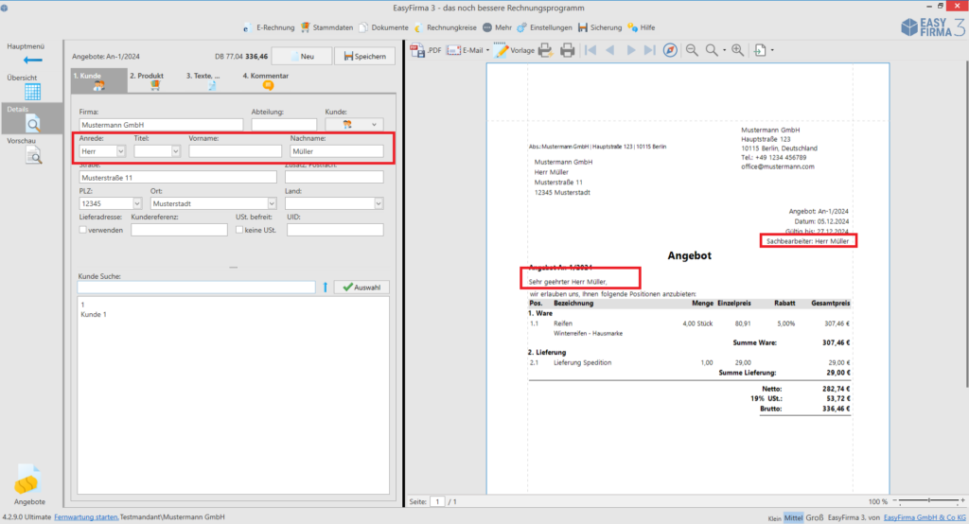The height and width of the screenshot is (524, 969).
Task: Set interface size to Klein
Action: click(774, 518)
